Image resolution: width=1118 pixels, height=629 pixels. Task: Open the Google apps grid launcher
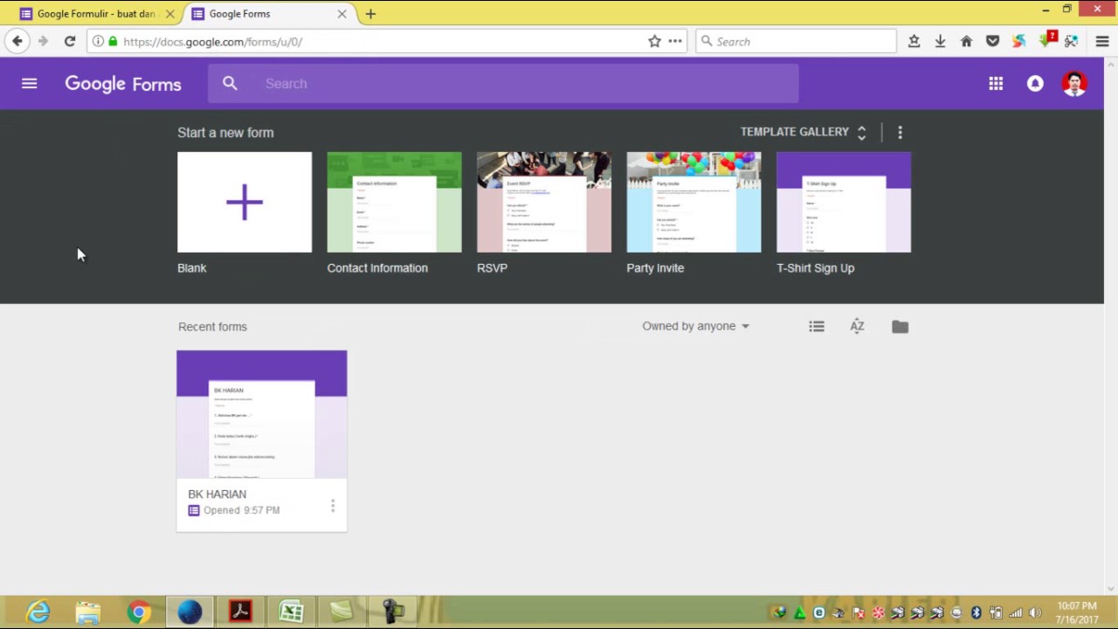point(996,84)
